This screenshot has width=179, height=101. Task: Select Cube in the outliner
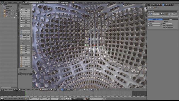[x=7, y=12]
